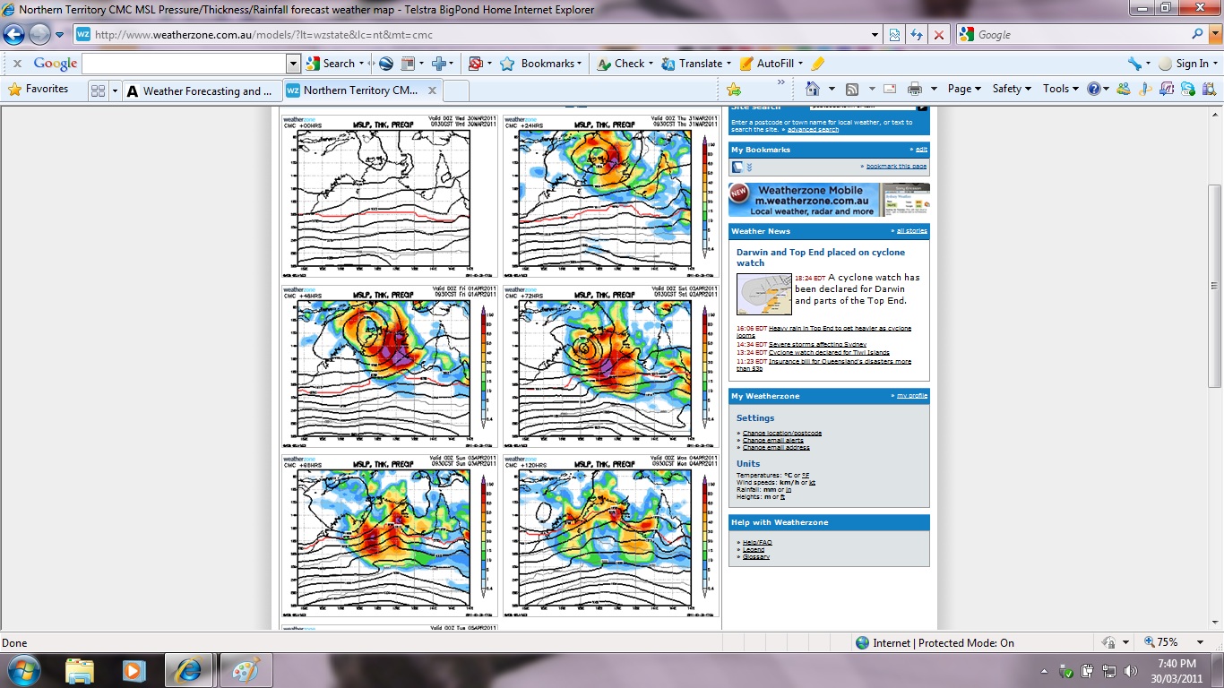The image size is (1224, 688).
Task: Close the Northern Territory CMC tab
Action: pyautogui.click(x=432, y=90)
